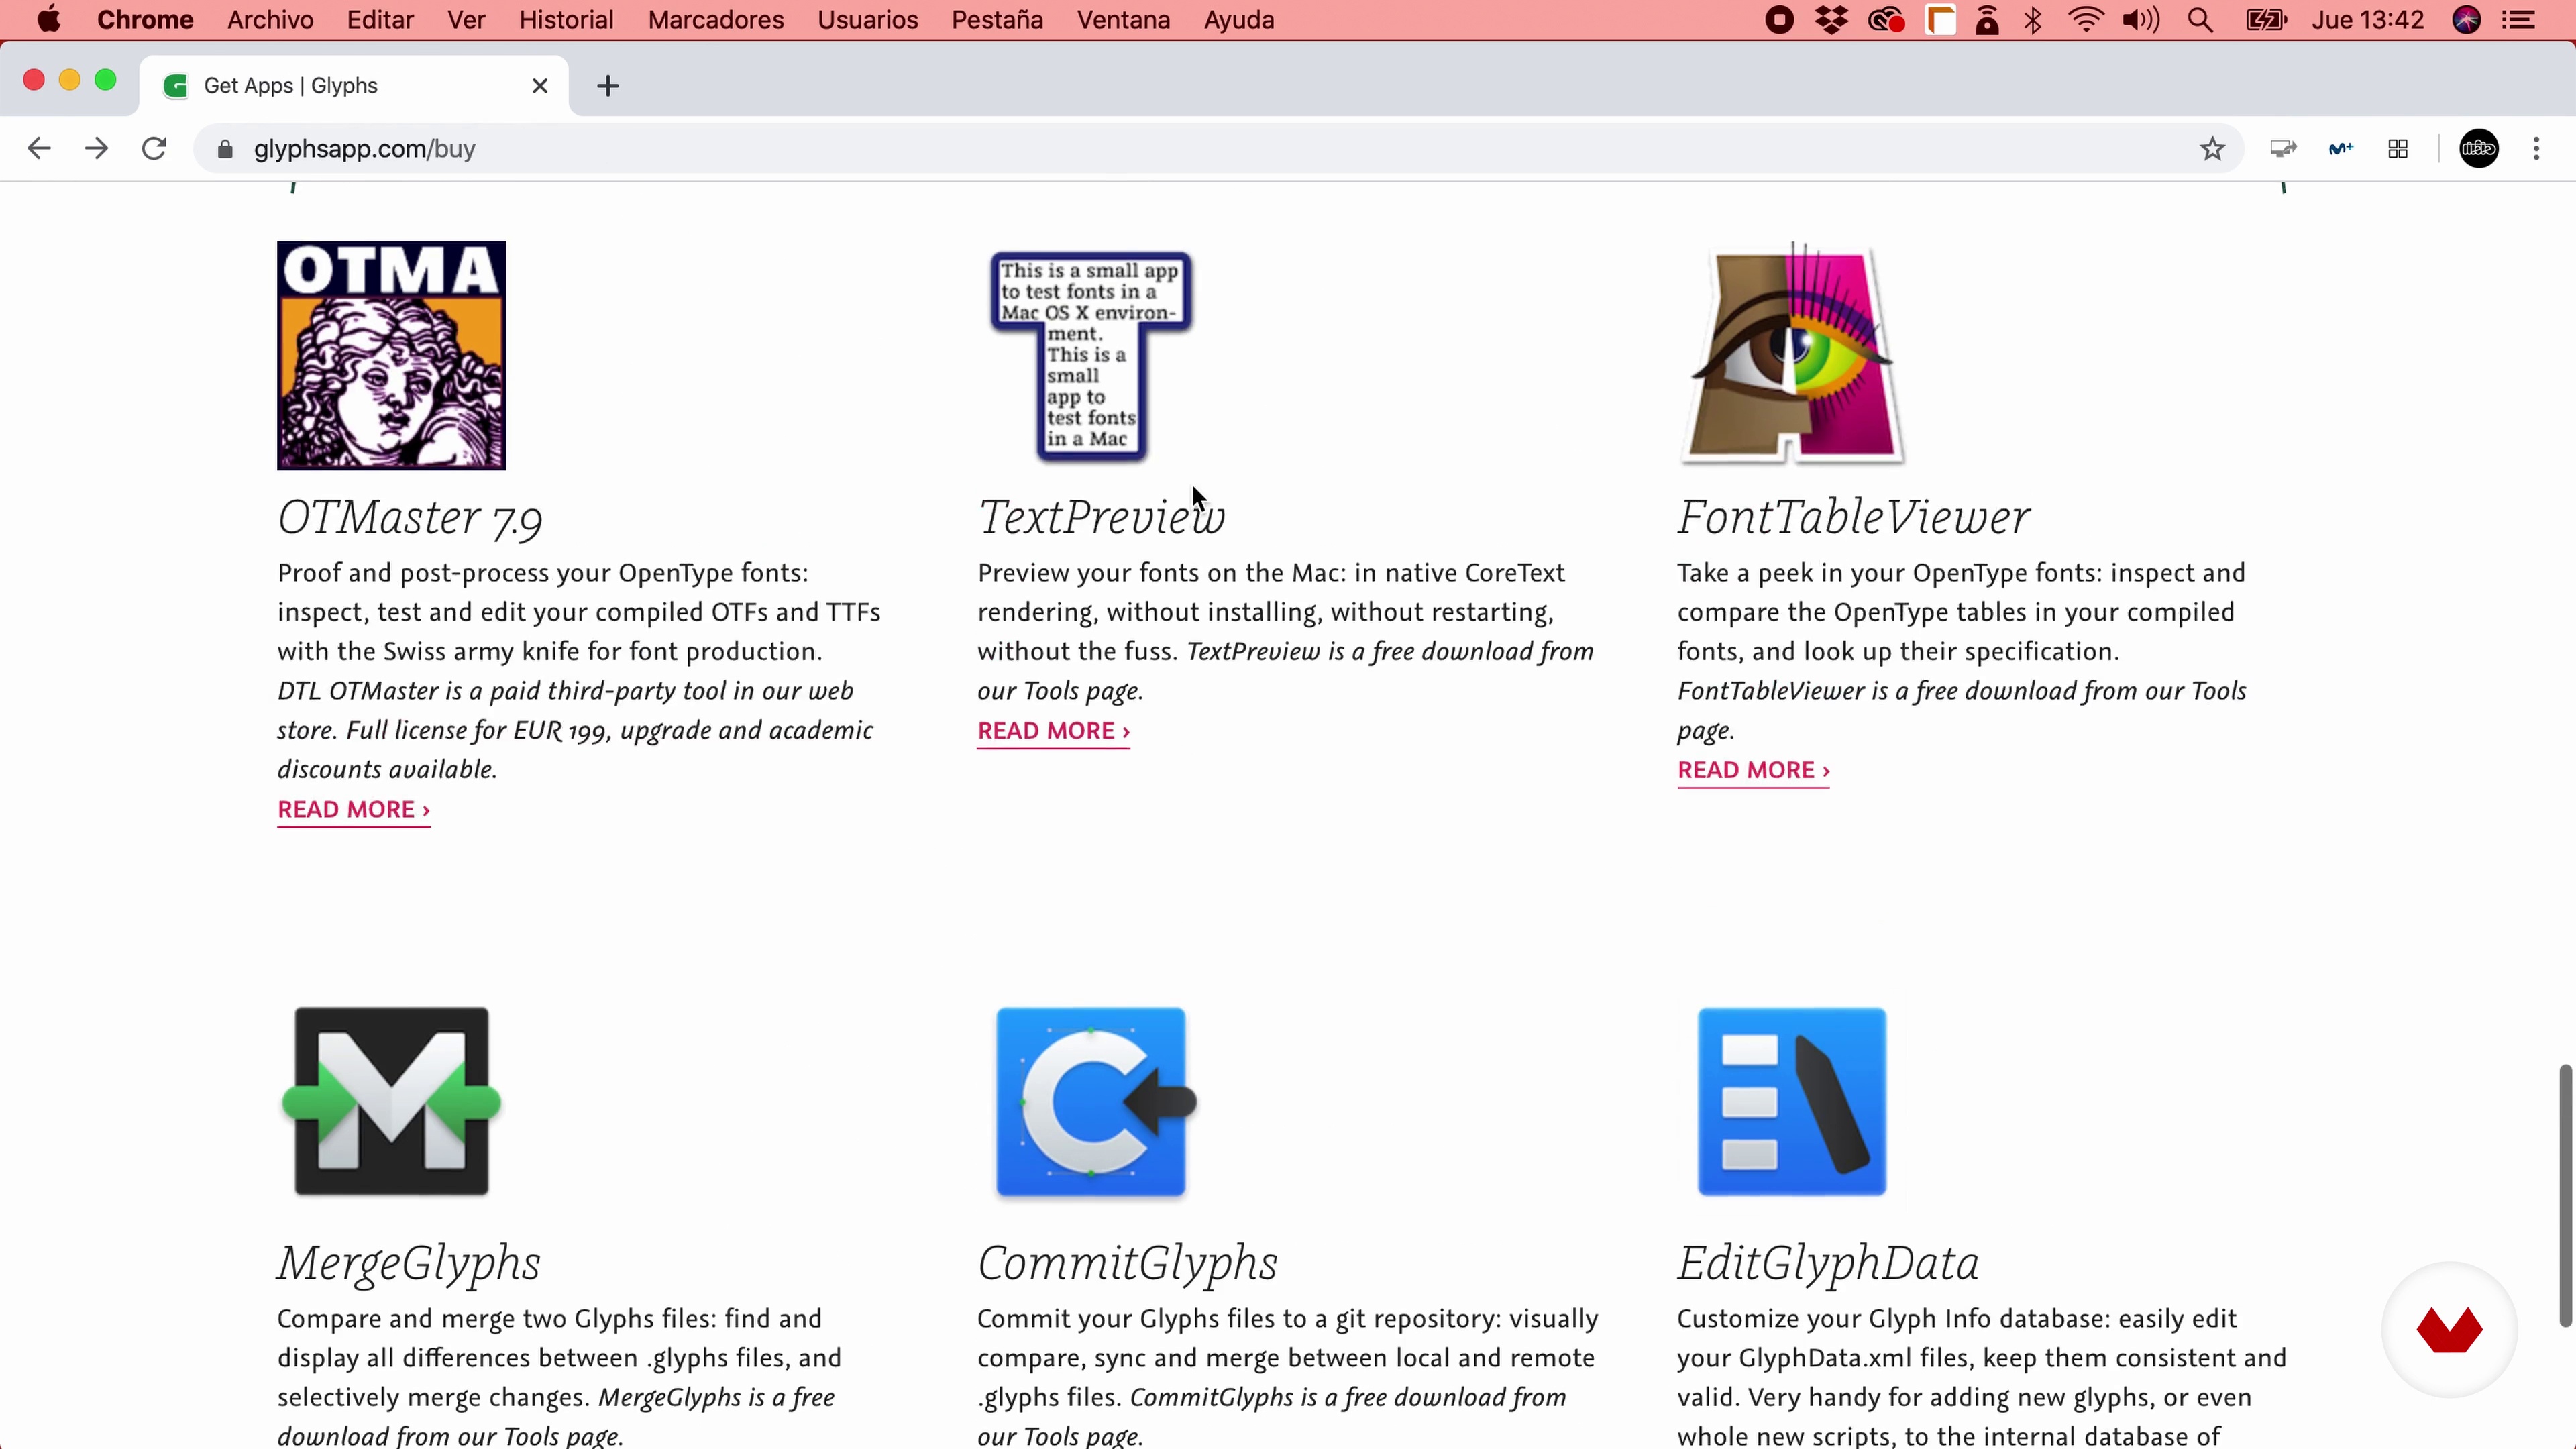The width and height of the screenshot is (2576, 1449).
Task: Open the Marcadores menu
Action: tap(716, 20)
